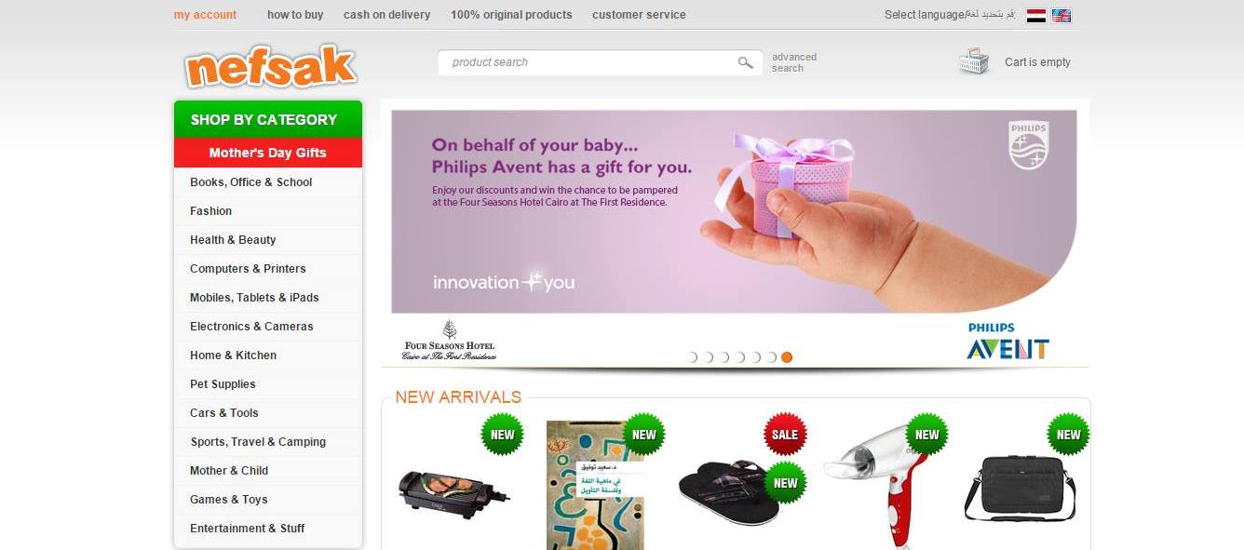1244x550 pixels.
Task: Open the shopping cart basket icon
Action: point(973,61)
